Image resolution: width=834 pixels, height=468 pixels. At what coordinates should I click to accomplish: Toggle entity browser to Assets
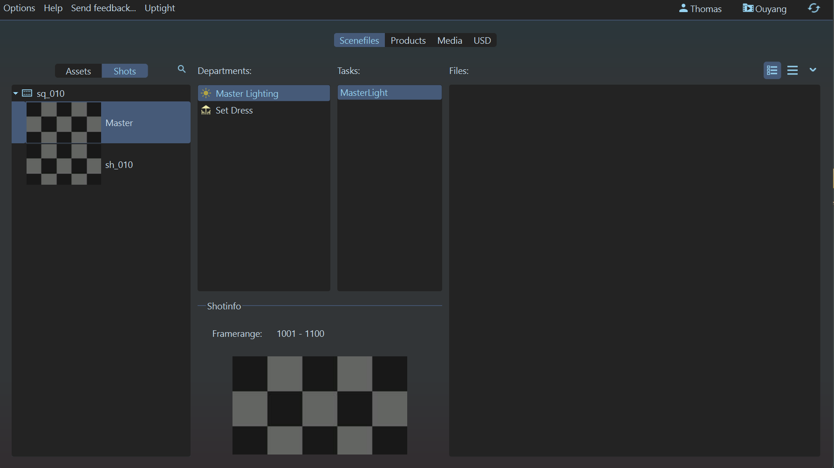click(x=78, y=71)
